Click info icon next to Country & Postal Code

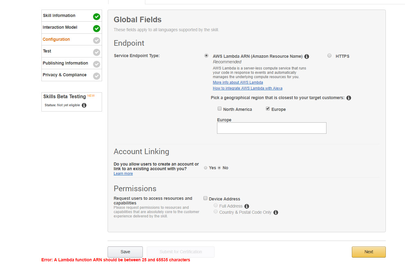click(276, 212)
